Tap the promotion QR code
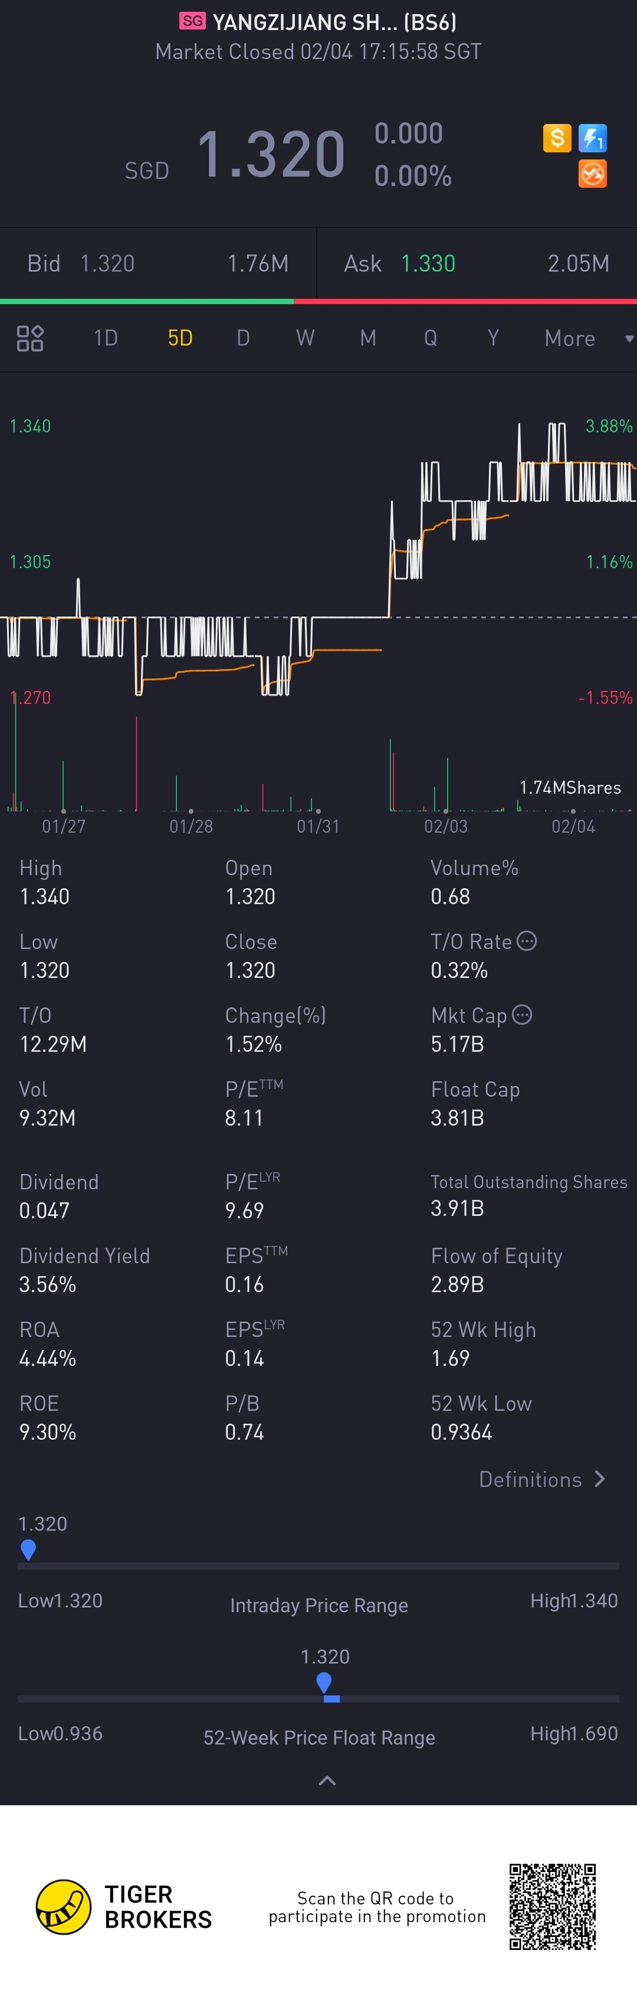 [552, 1906]
